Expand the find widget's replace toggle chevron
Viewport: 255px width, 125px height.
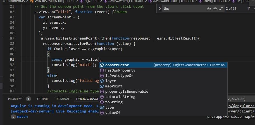click(160, 8)
